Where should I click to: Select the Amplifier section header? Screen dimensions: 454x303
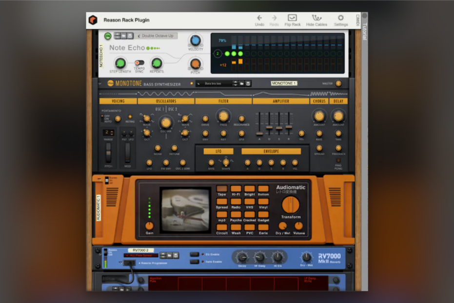(x=281, y=101)
